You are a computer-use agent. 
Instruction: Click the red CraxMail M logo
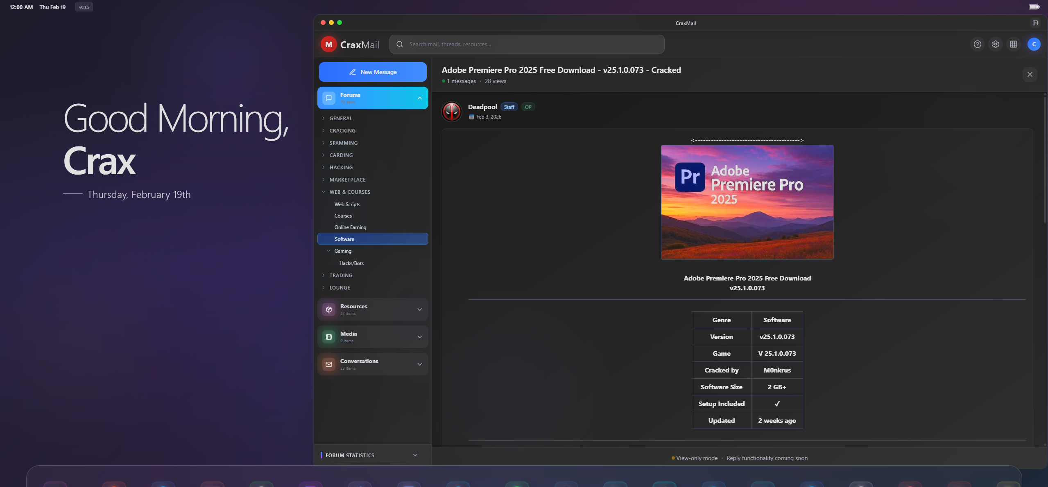[x=328, y=44]
